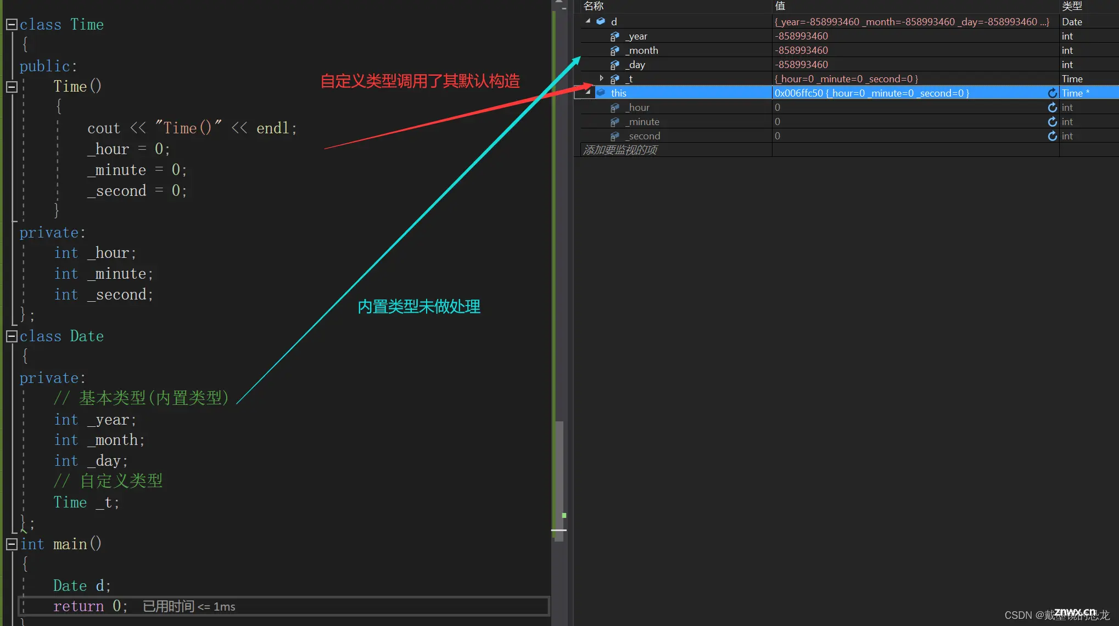
Task: Collapse variable d in watch window
Action: click(x=588, y=21)
